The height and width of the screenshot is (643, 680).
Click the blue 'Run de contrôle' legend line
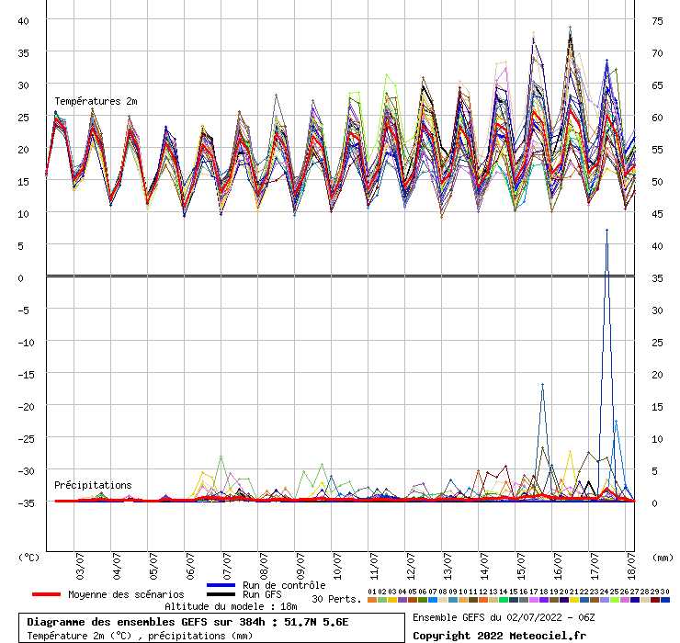tap(221, 585)
